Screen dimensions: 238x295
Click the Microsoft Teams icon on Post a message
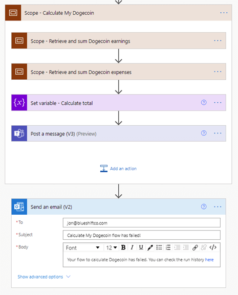pyautogui.click(x=19, y=133)
